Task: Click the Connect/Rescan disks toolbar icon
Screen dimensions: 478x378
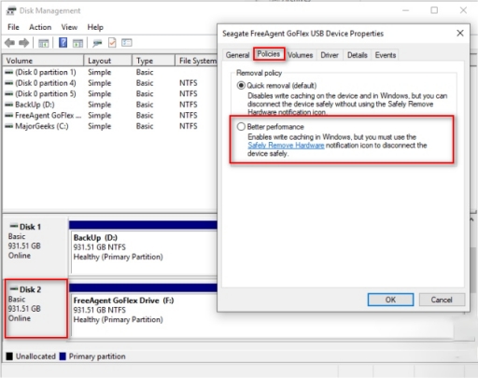Action: [x=97, y=43]
